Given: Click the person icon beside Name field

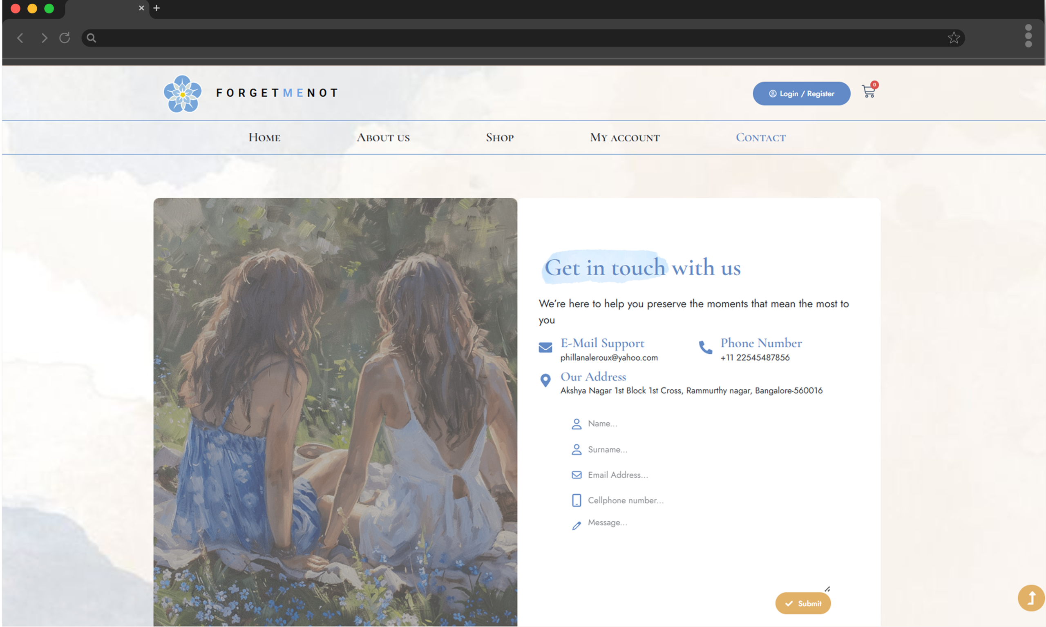Looking at the screenshot, I should tap(577, 424).
